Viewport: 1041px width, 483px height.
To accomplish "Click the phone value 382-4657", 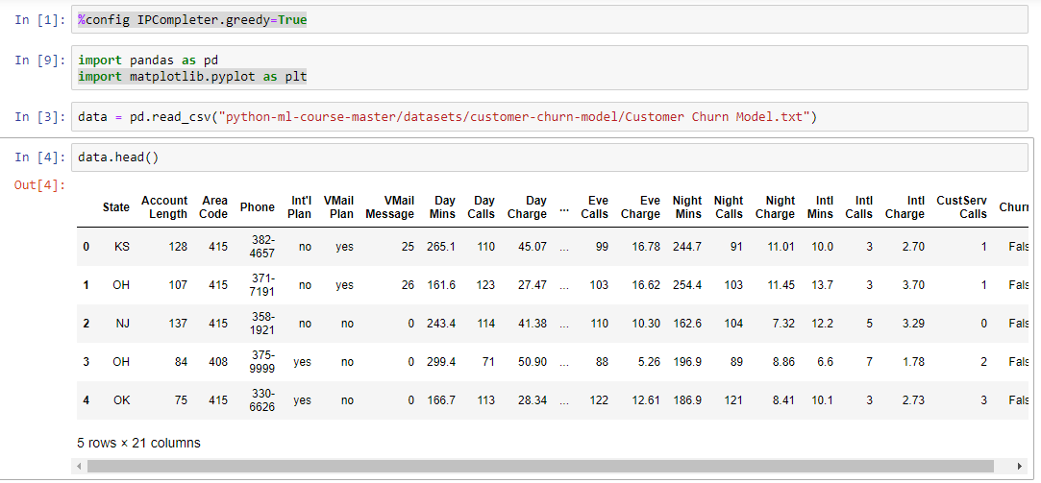I will pos(261,247).
